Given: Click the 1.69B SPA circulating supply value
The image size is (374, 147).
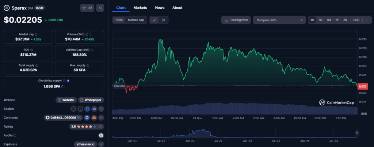Looking at the screenshot, I should 52,86.
